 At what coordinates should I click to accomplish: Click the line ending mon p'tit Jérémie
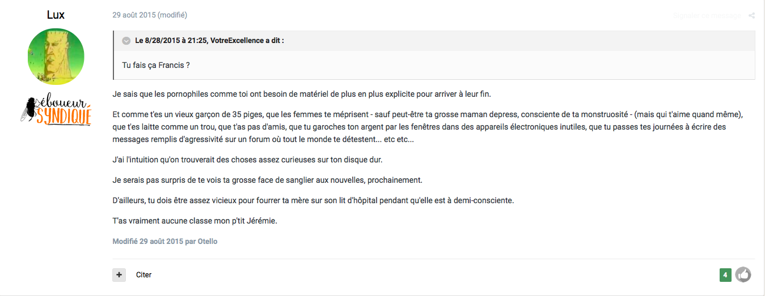click(x=195, y=221)
